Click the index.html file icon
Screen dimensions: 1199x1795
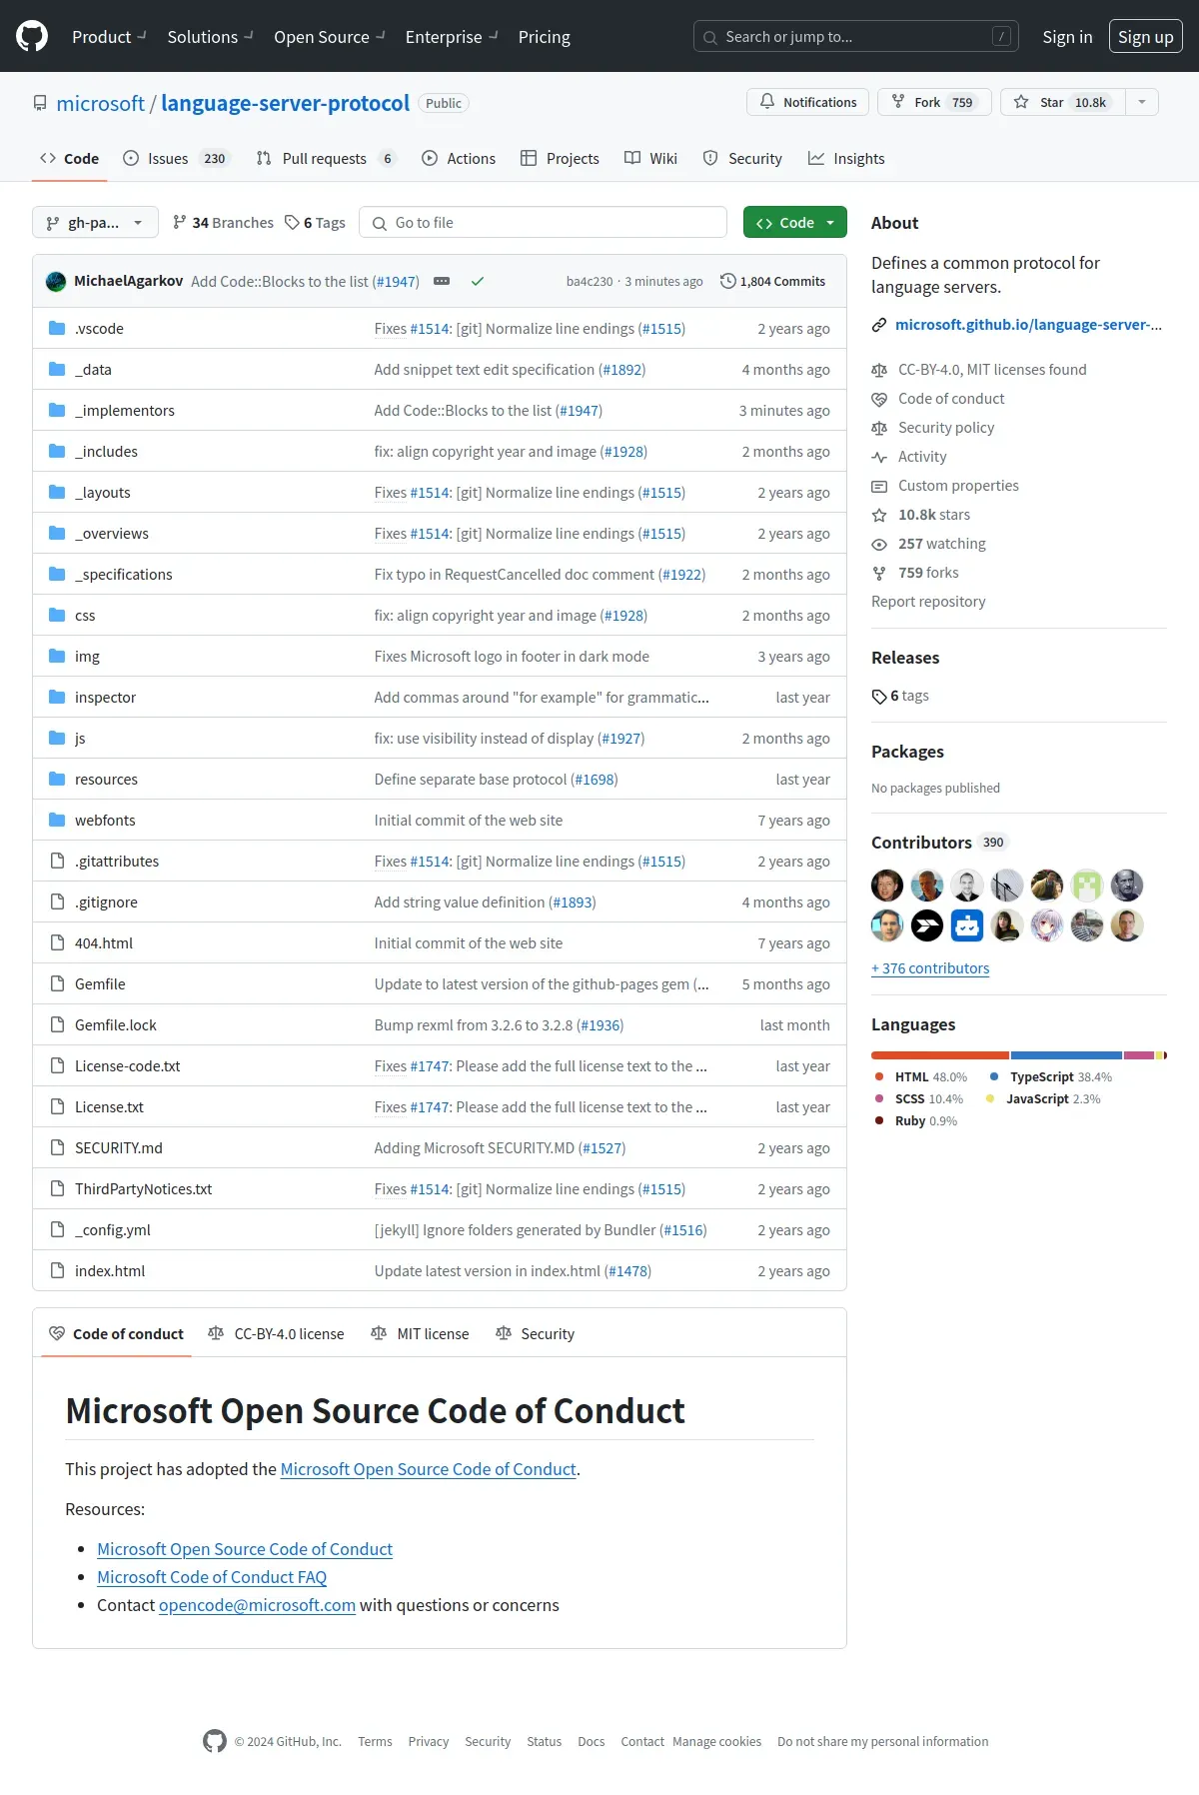[57, 1271]
